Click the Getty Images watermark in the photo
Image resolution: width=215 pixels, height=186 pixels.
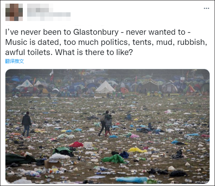[202, 182]
